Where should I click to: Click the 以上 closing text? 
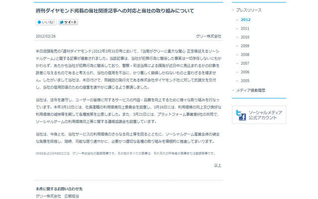(218, 166)
